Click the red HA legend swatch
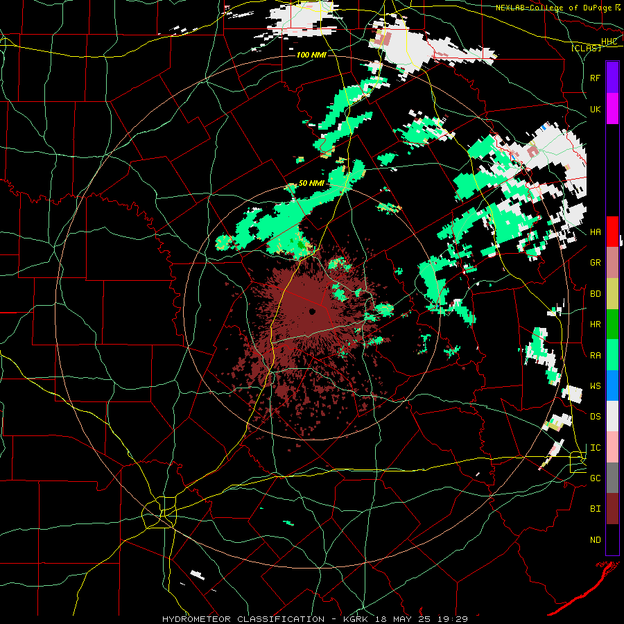The height and width of the screenshot is (624, 624). point(612,232)
